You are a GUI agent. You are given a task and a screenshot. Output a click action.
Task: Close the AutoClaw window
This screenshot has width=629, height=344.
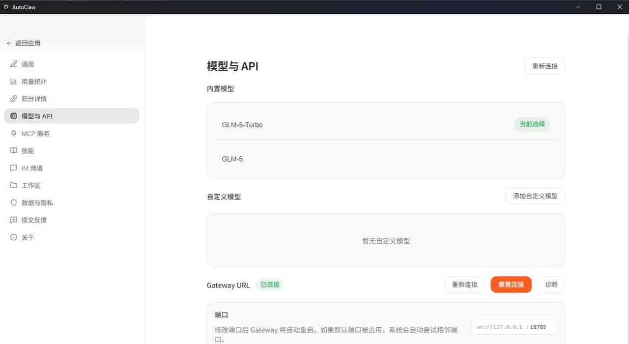click(619, 7)
